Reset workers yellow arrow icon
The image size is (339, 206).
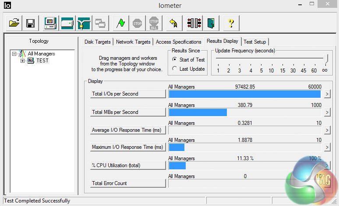click(174, 23)
